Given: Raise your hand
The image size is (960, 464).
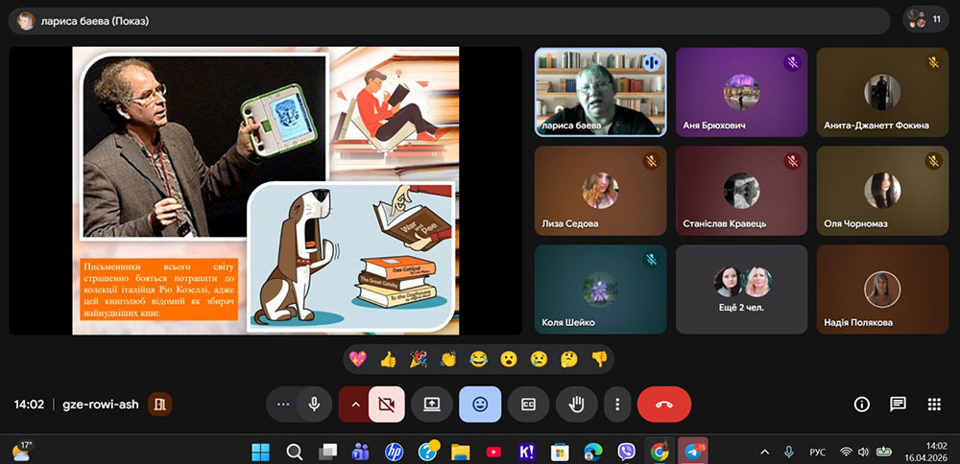Looking at the screenshot, I should [576, 405].
